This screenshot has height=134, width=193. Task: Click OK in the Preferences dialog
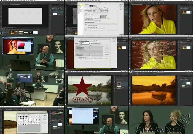point(121,5)
